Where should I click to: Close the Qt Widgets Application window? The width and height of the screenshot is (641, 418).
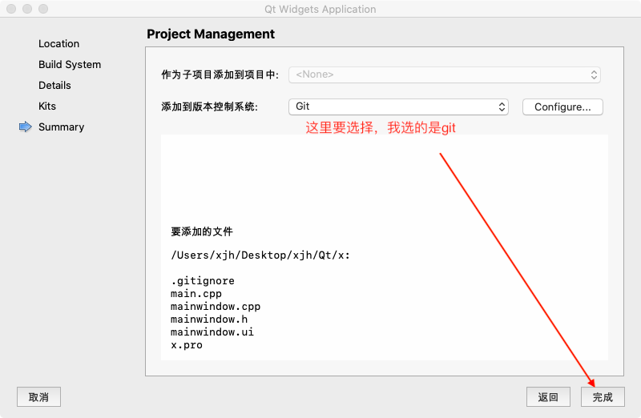[10, 9]
